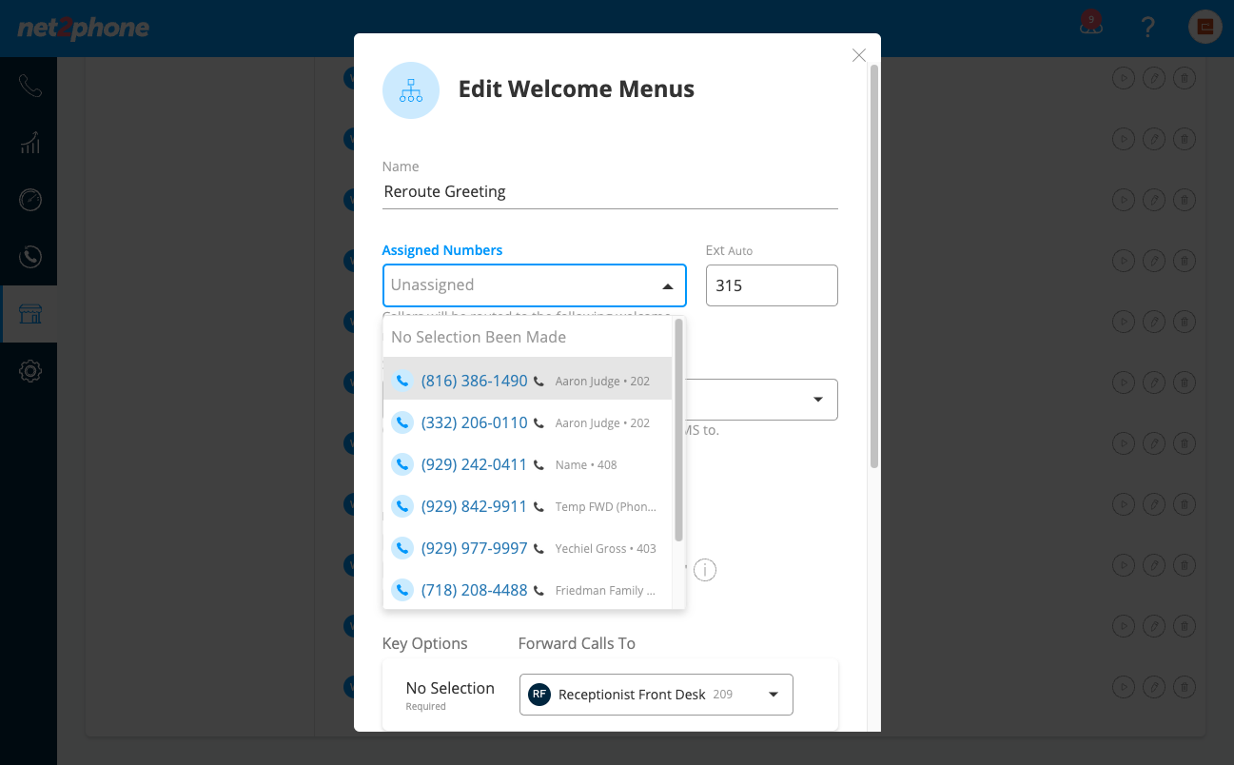Open the help question mark
1234x765 pixels.
(x=1147, y=27)
